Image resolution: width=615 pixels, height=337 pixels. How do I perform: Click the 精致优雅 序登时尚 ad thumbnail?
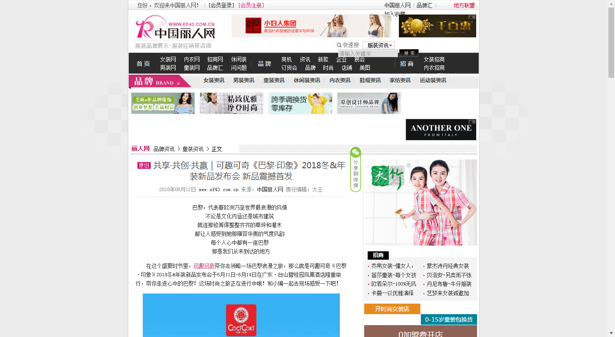(232, 103)
